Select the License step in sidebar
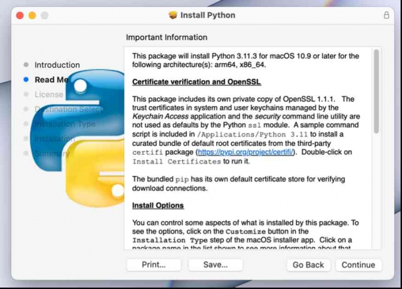The image size is (402, 289). 49,94
